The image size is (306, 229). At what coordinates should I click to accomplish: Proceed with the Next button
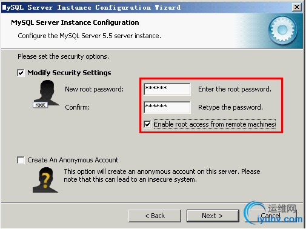tap(213, 216)
